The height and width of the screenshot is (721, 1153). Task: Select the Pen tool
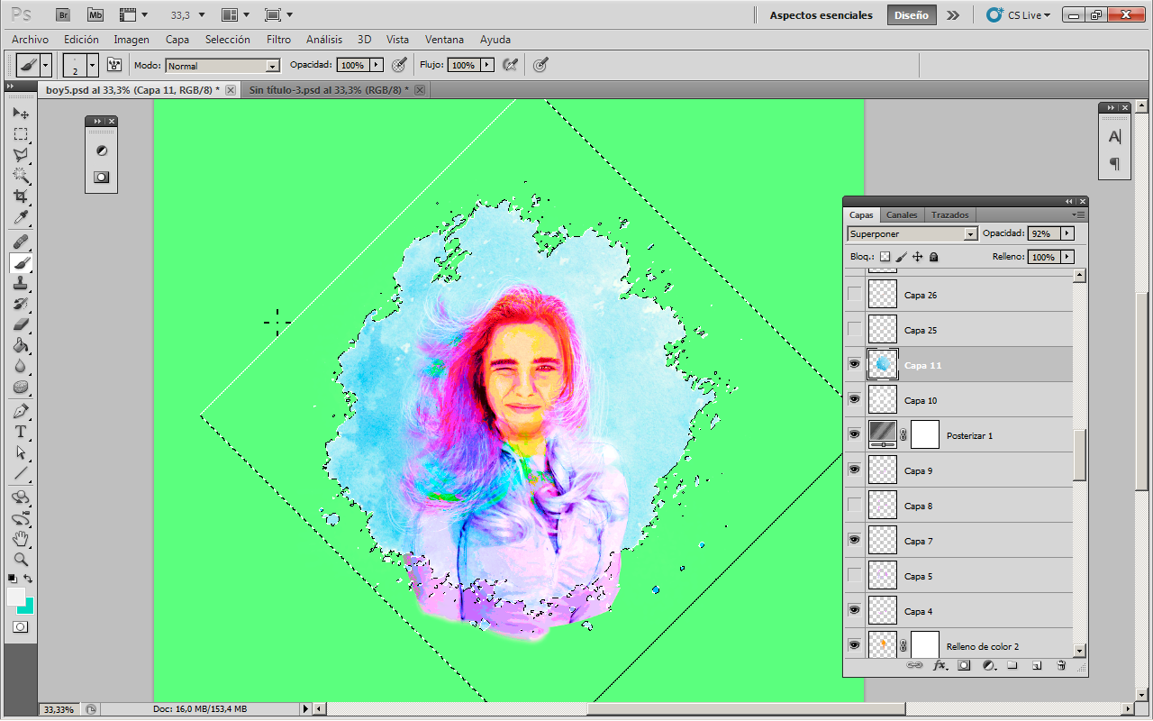20,411
